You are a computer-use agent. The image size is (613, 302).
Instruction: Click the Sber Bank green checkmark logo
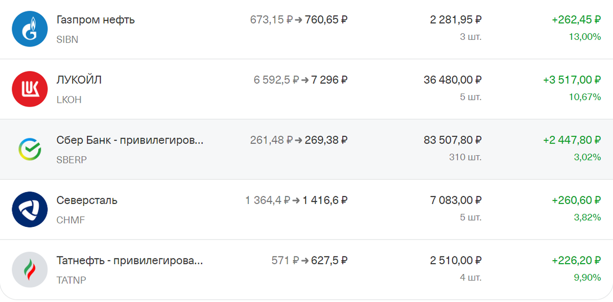(x=30, y=149)
